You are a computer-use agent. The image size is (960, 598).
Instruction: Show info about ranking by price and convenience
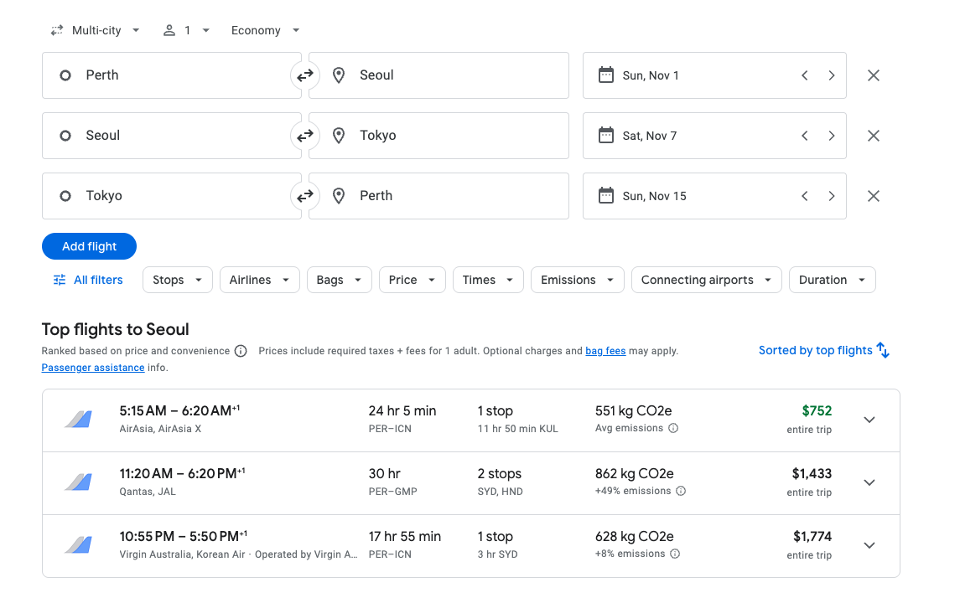tap(241, 351)
